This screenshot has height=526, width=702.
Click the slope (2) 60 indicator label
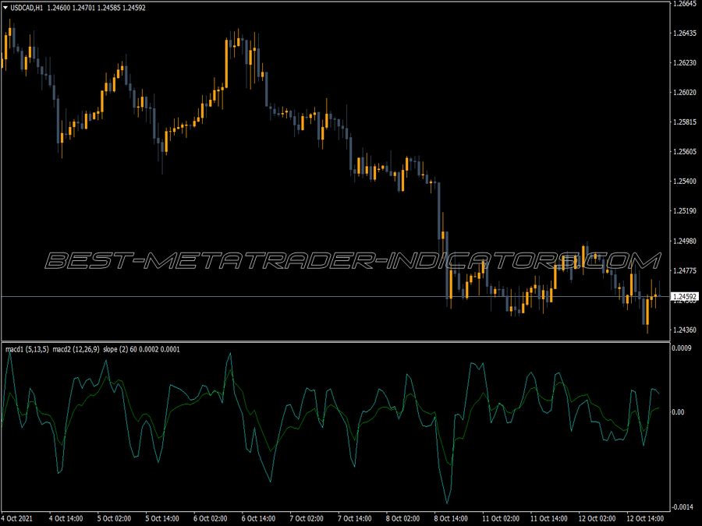120,349
